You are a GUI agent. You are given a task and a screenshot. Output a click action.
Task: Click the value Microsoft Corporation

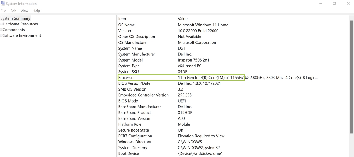(197, 42)
